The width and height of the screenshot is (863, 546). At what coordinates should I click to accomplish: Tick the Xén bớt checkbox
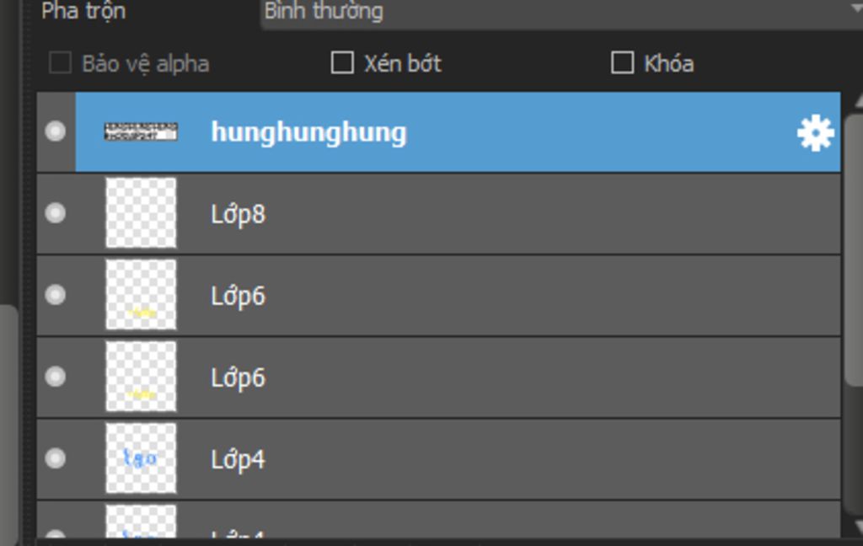coord(342,63)
